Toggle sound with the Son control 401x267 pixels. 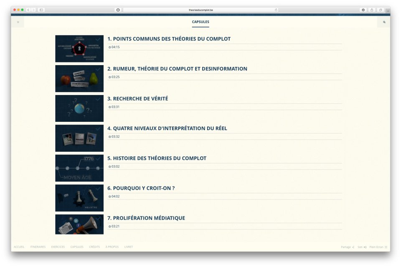(x=362, y=247)
